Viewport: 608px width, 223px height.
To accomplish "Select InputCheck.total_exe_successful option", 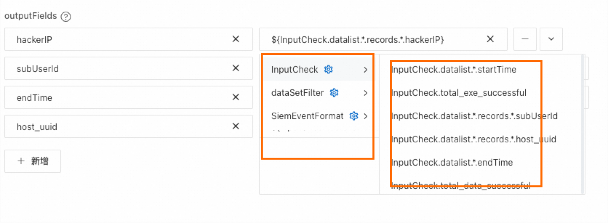I will [459, 93].
